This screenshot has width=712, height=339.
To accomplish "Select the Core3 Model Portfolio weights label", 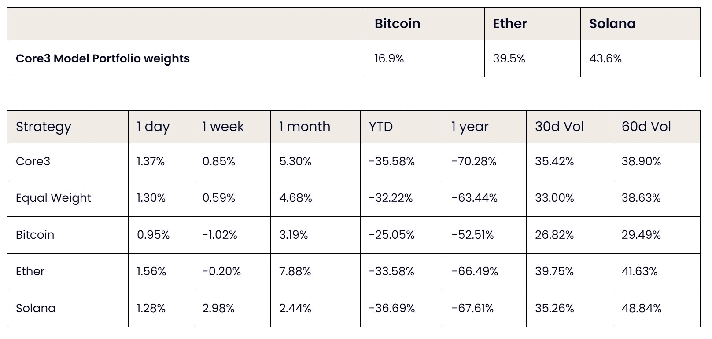I will tap(103, 58).
